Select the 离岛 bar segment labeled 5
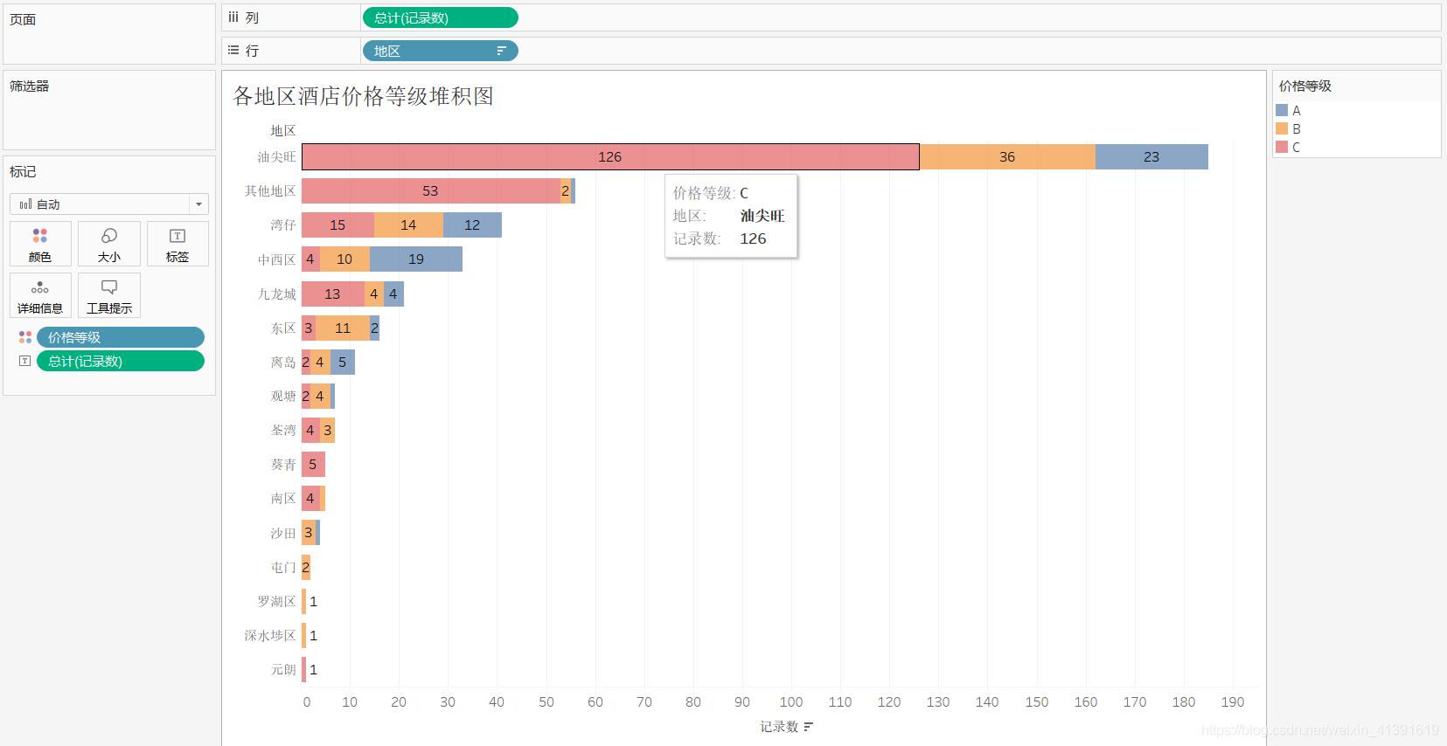Image resolution: width=1447 pixels, height=746 pixels. (343, 362)
